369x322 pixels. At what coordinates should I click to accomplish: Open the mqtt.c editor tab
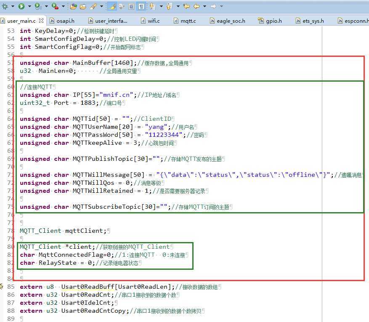(185, 21)
